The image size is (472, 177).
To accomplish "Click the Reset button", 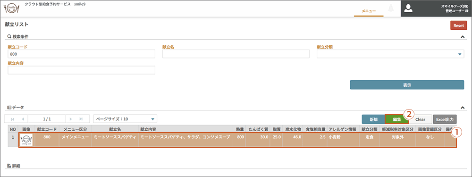I will (458, 25).
